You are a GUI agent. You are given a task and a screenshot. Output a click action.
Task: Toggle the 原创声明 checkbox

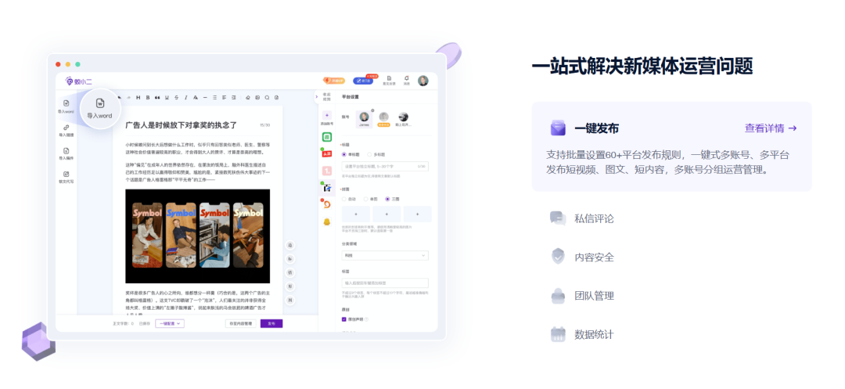[343, 319]
